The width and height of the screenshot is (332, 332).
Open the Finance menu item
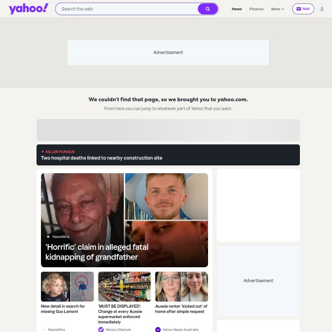[x=256, y=9]
